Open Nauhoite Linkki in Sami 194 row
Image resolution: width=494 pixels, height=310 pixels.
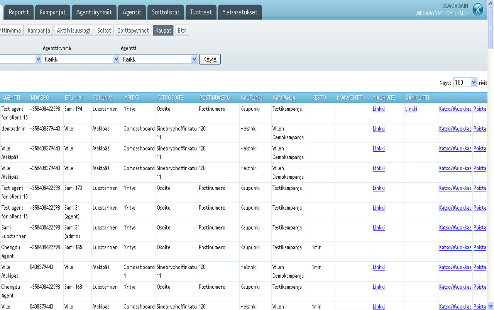pyautogui.click(x=379, y=109)
